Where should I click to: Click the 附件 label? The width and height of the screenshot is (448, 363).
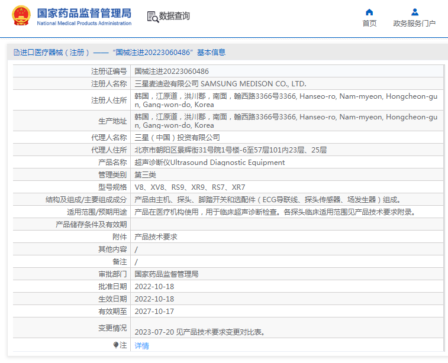point(120,237)
